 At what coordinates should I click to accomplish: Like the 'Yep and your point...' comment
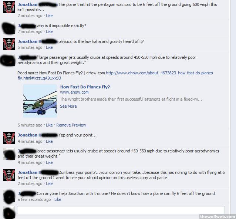49,141
